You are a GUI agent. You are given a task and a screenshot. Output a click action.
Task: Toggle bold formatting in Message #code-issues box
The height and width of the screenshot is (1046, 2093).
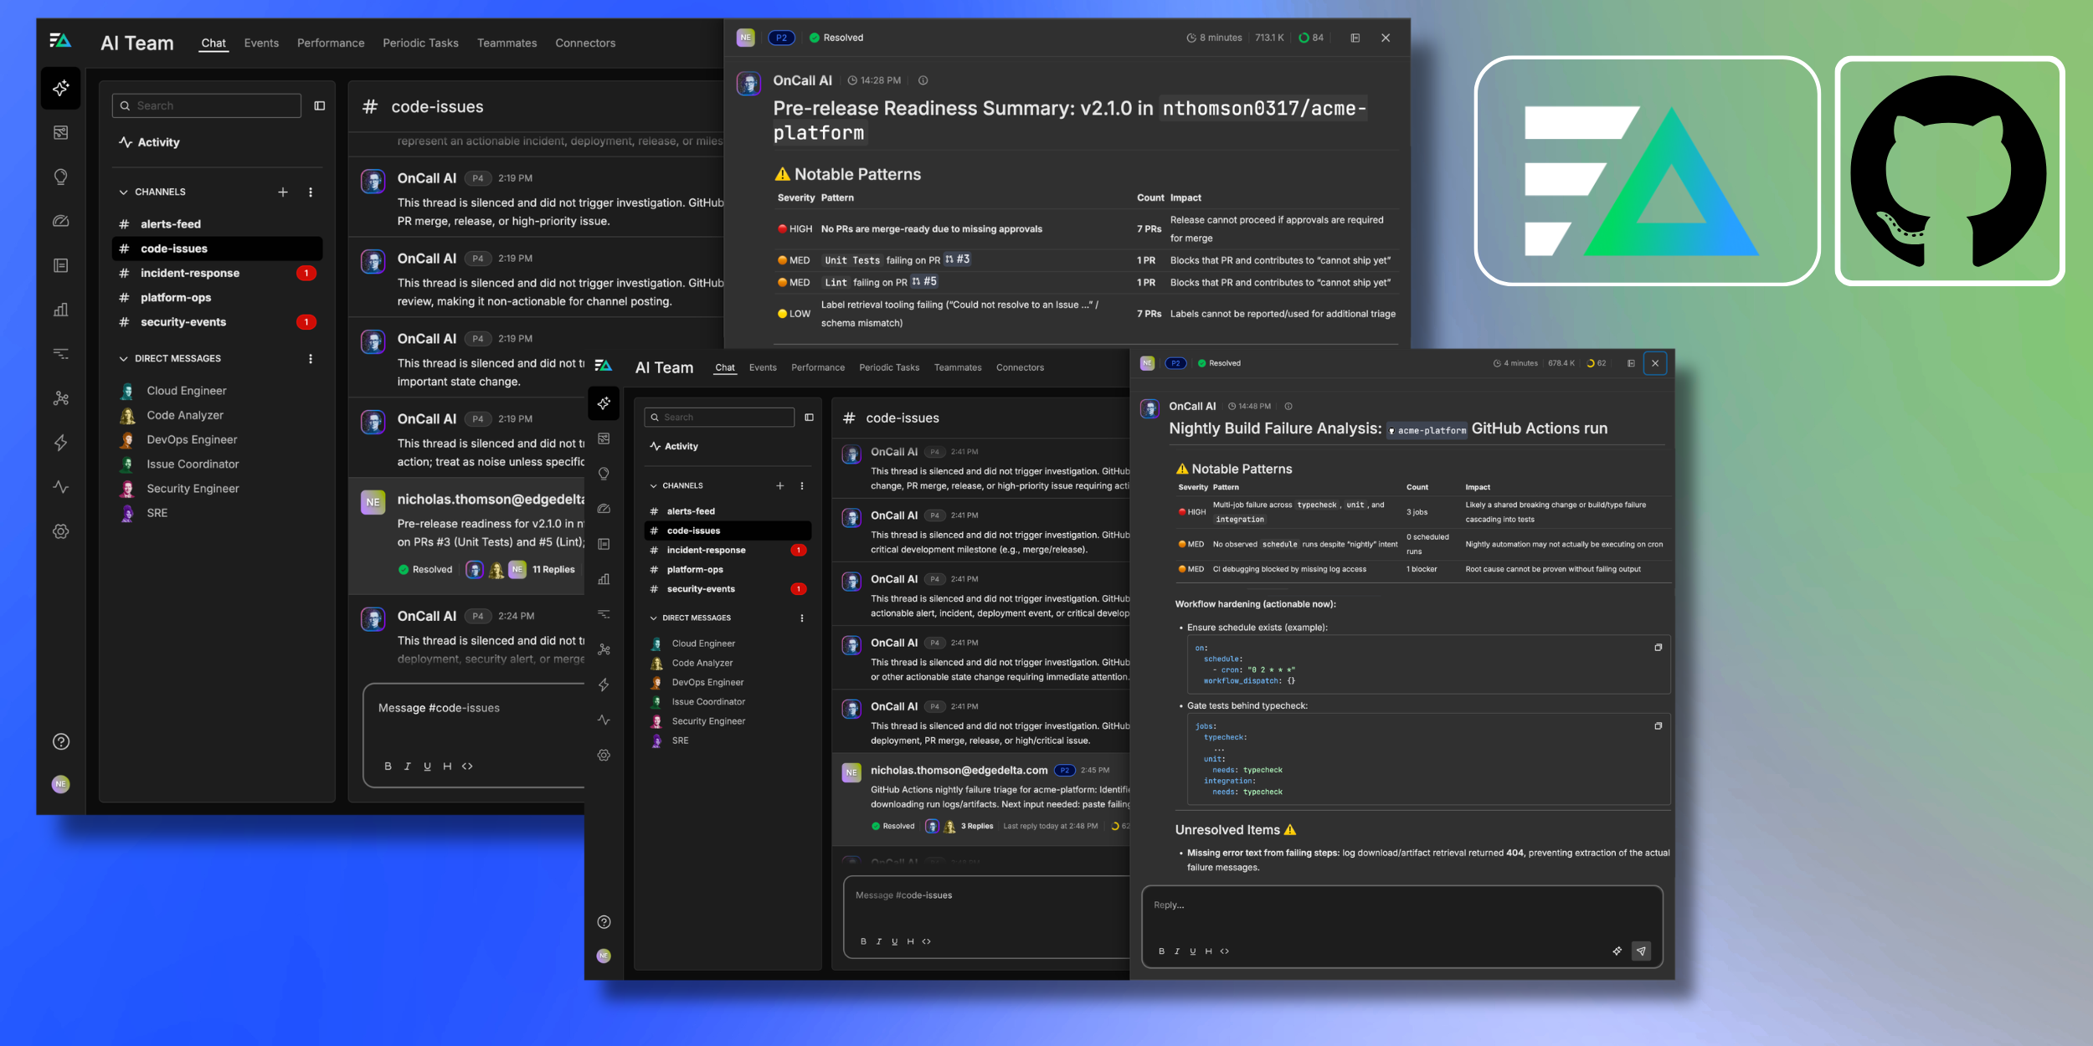point(388,766)
